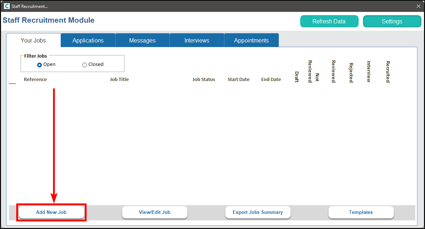425x229 pixels.
Task: Go to the Interviews tab
Action: click(x=197, y=40)
